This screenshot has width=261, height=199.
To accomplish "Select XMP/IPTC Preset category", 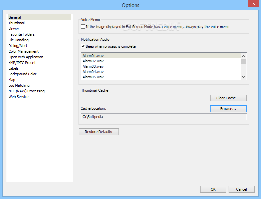I will (x=39, y=63).
